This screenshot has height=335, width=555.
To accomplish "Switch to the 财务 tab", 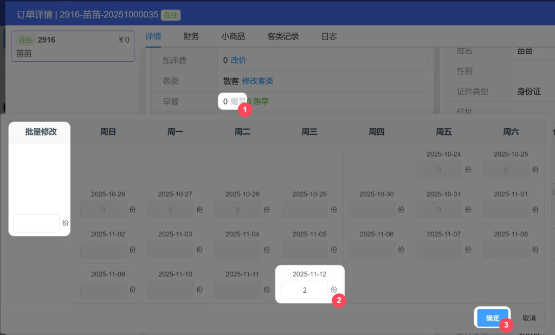I will click(191, 36).
